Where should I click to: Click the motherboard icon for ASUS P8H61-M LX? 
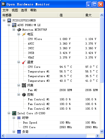click(x=14, y=25)
